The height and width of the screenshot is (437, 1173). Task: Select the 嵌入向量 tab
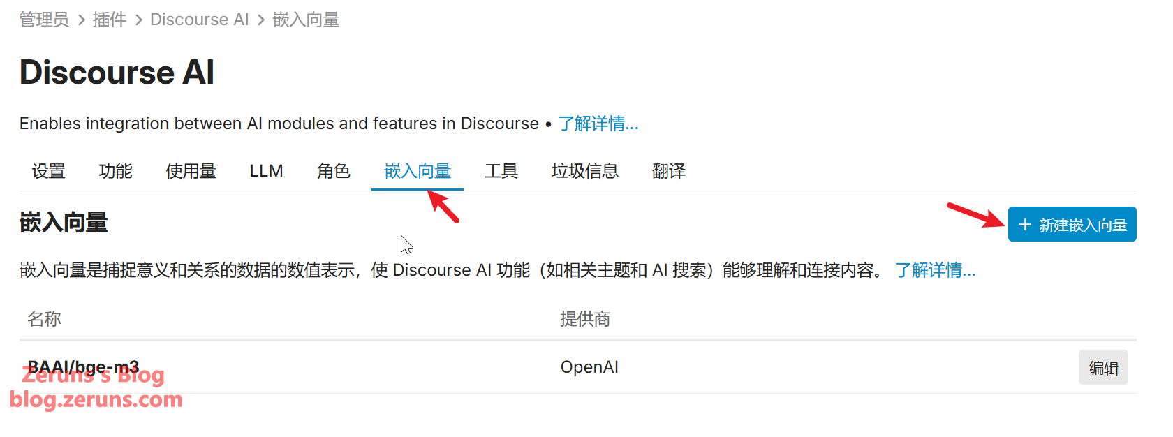(x=418, y=171)
